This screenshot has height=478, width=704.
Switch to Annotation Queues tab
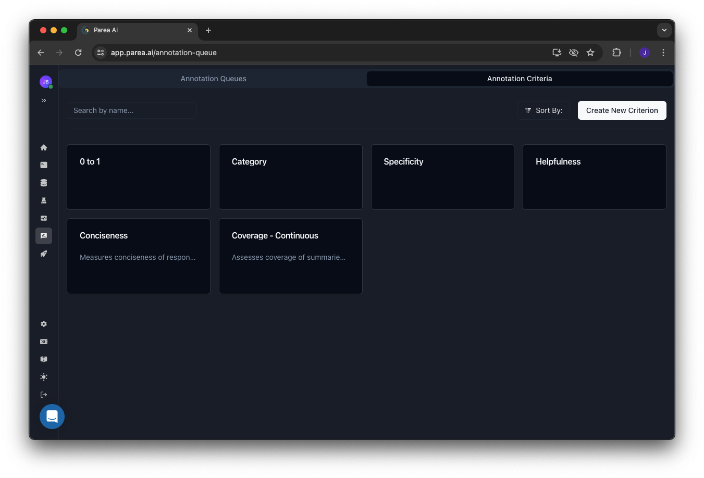click(x=214, y=79)
